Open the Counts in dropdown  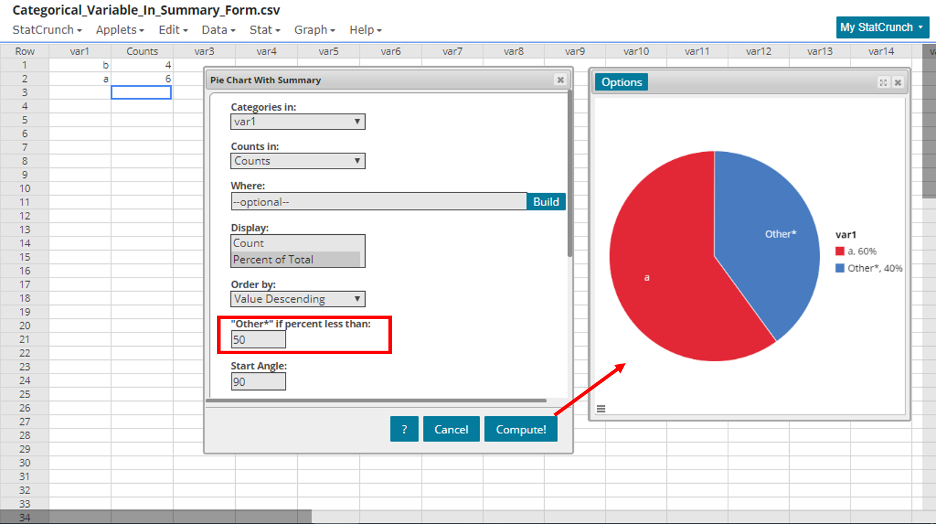tap(298, 161)
